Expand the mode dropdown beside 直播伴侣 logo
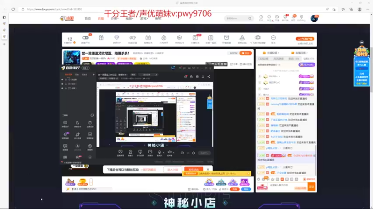 click(x=86, y=68)
